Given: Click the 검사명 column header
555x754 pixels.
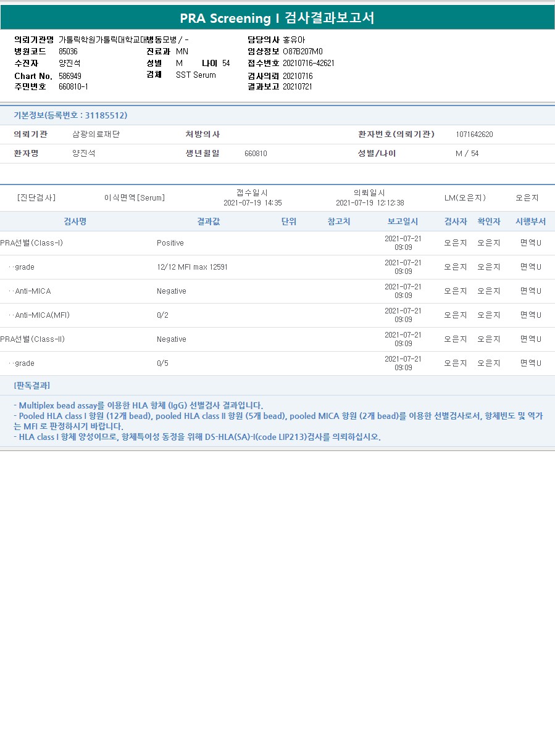Looking at the screenshot, I should pyautogui.click(x=75, y=221).
